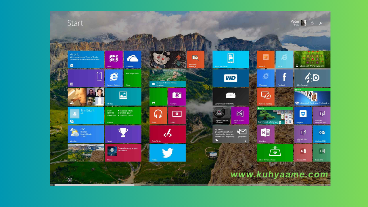Launch Outlook 2013 tile
Viewport: 368px width, 207px height.
[322, 134]
